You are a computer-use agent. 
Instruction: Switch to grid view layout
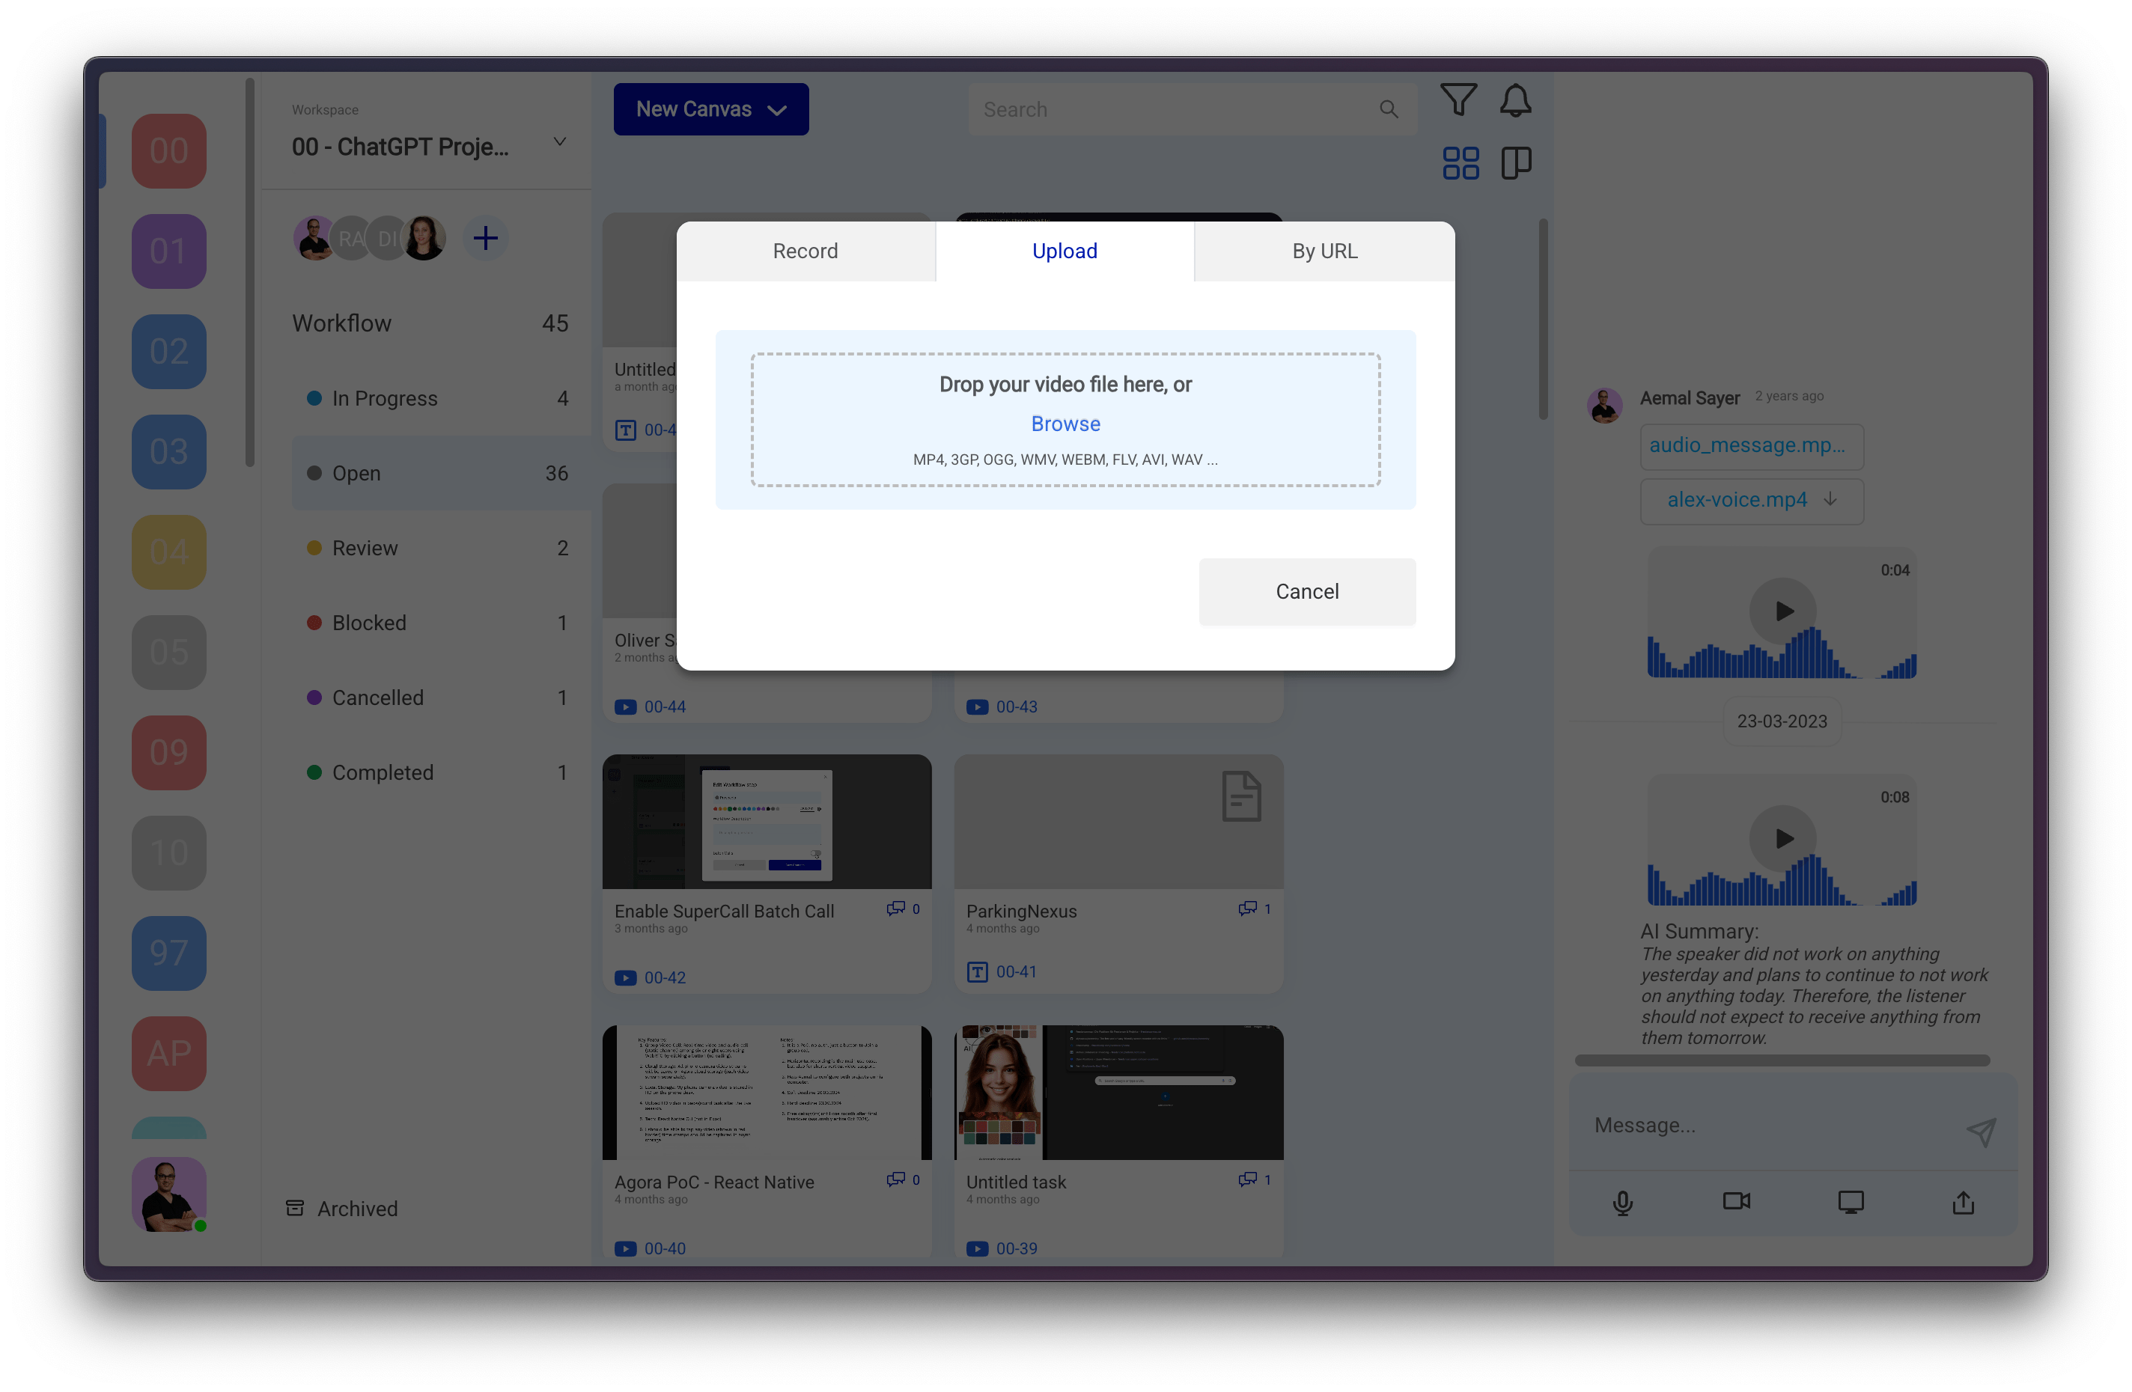(1461, 162)
